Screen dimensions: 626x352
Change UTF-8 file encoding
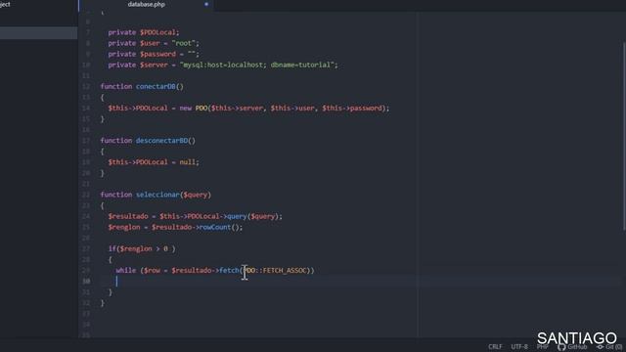click(x=519, y=347)
